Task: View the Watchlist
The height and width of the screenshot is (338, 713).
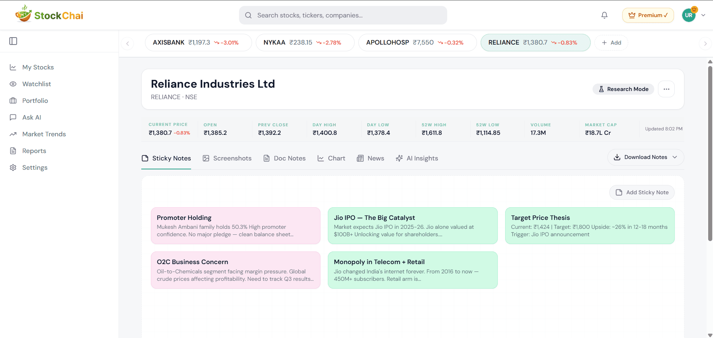Action: (37, 84)
